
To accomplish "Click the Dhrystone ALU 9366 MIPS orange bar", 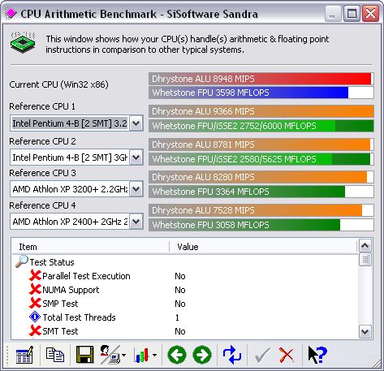I will pos(261,111).
